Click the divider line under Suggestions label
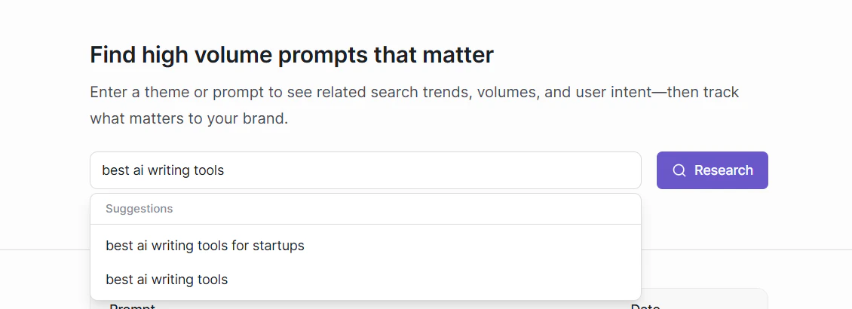This screenshot has width=852, height=309. click(366, 225)
